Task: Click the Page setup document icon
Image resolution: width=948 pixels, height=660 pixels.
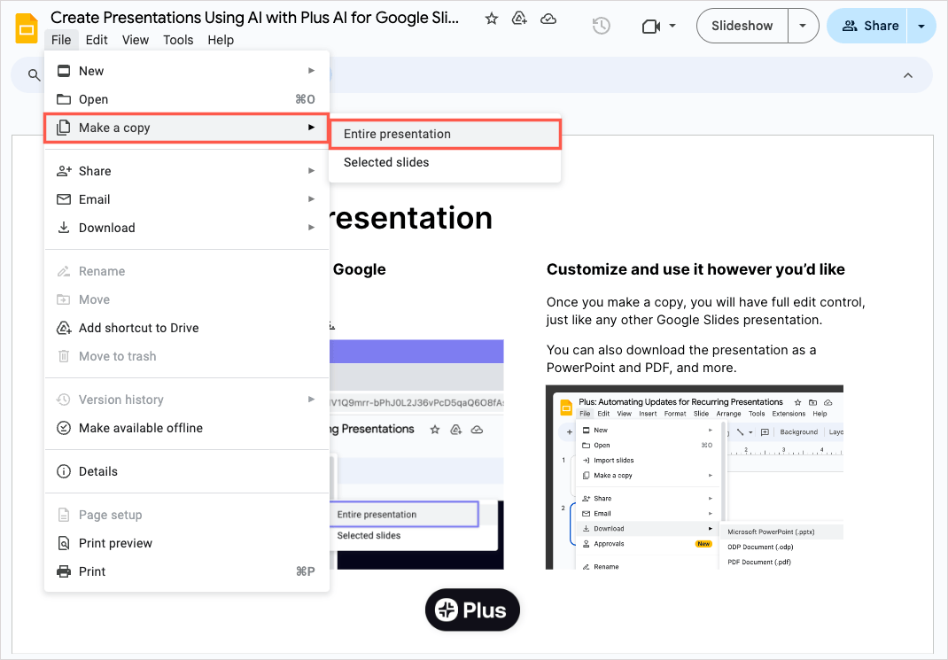Action: [64, 516]
